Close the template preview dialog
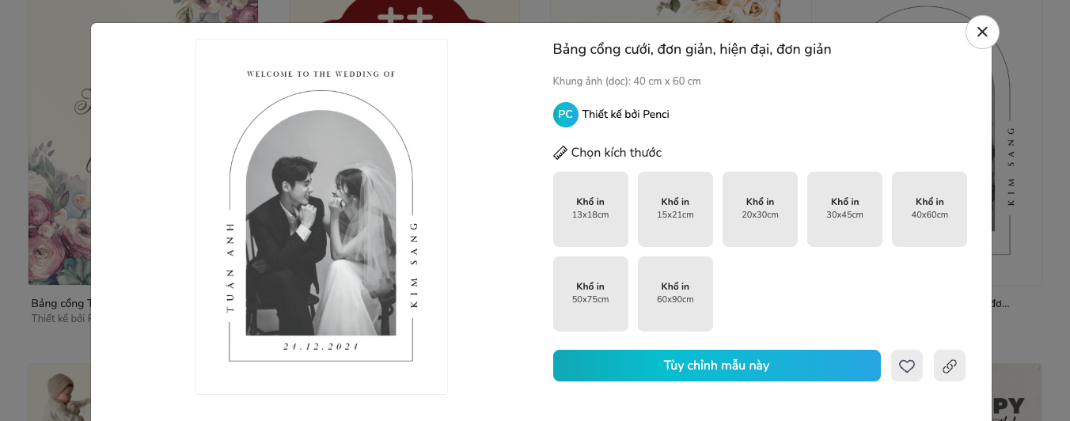The height and width of the screenshot is (421, 1070). click(982, 32)
